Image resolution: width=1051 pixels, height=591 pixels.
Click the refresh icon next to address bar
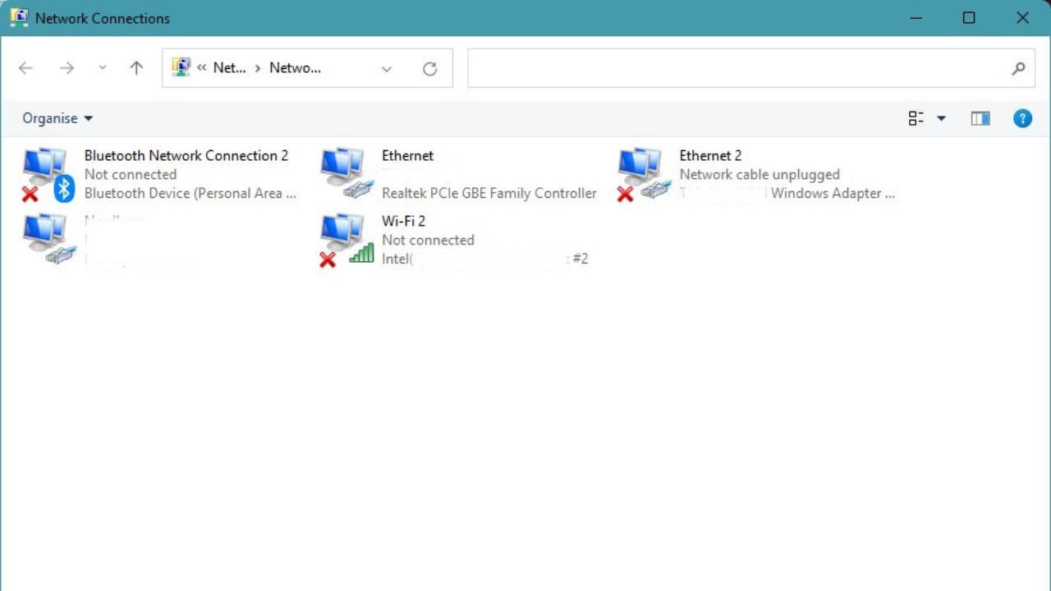point(430,68)
